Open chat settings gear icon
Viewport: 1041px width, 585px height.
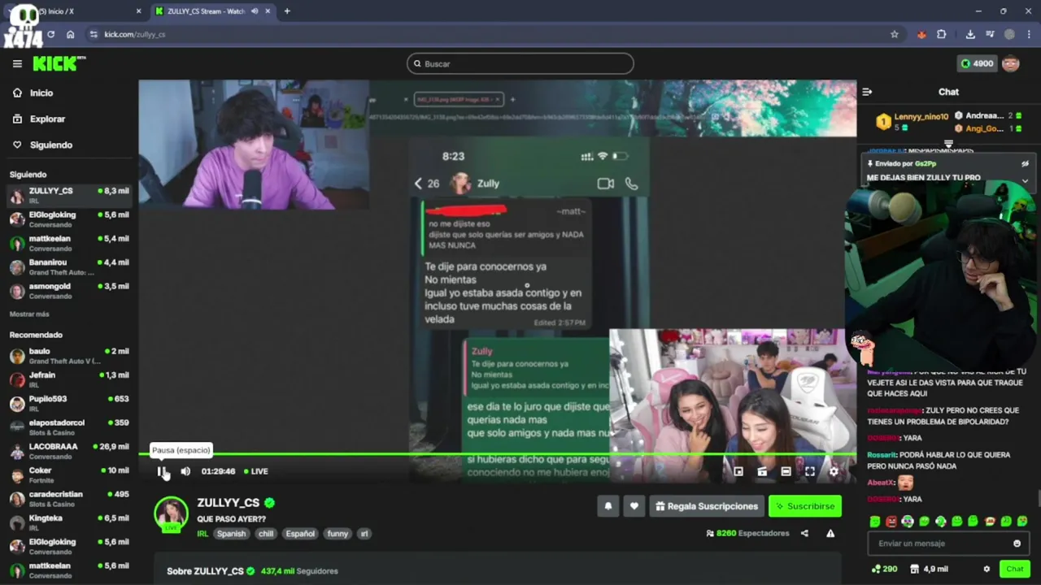[987, 569]
